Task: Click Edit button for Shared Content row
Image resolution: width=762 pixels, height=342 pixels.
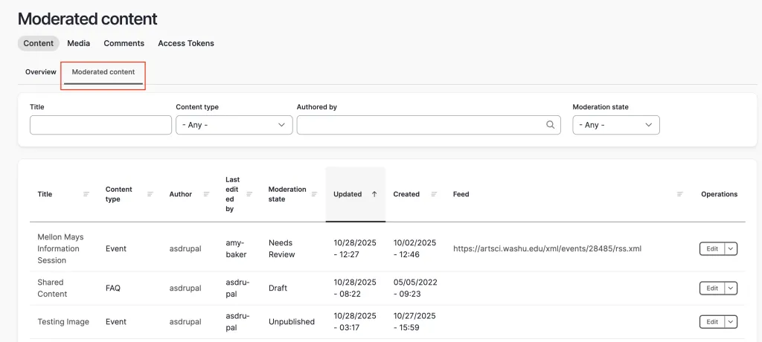Action: [712, 288]
